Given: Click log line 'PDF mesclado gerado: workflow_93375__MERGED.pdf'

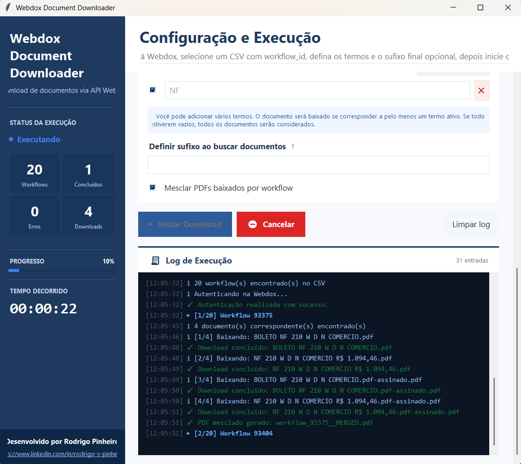Looking at the screenshot, I should (x=285, y=422).
